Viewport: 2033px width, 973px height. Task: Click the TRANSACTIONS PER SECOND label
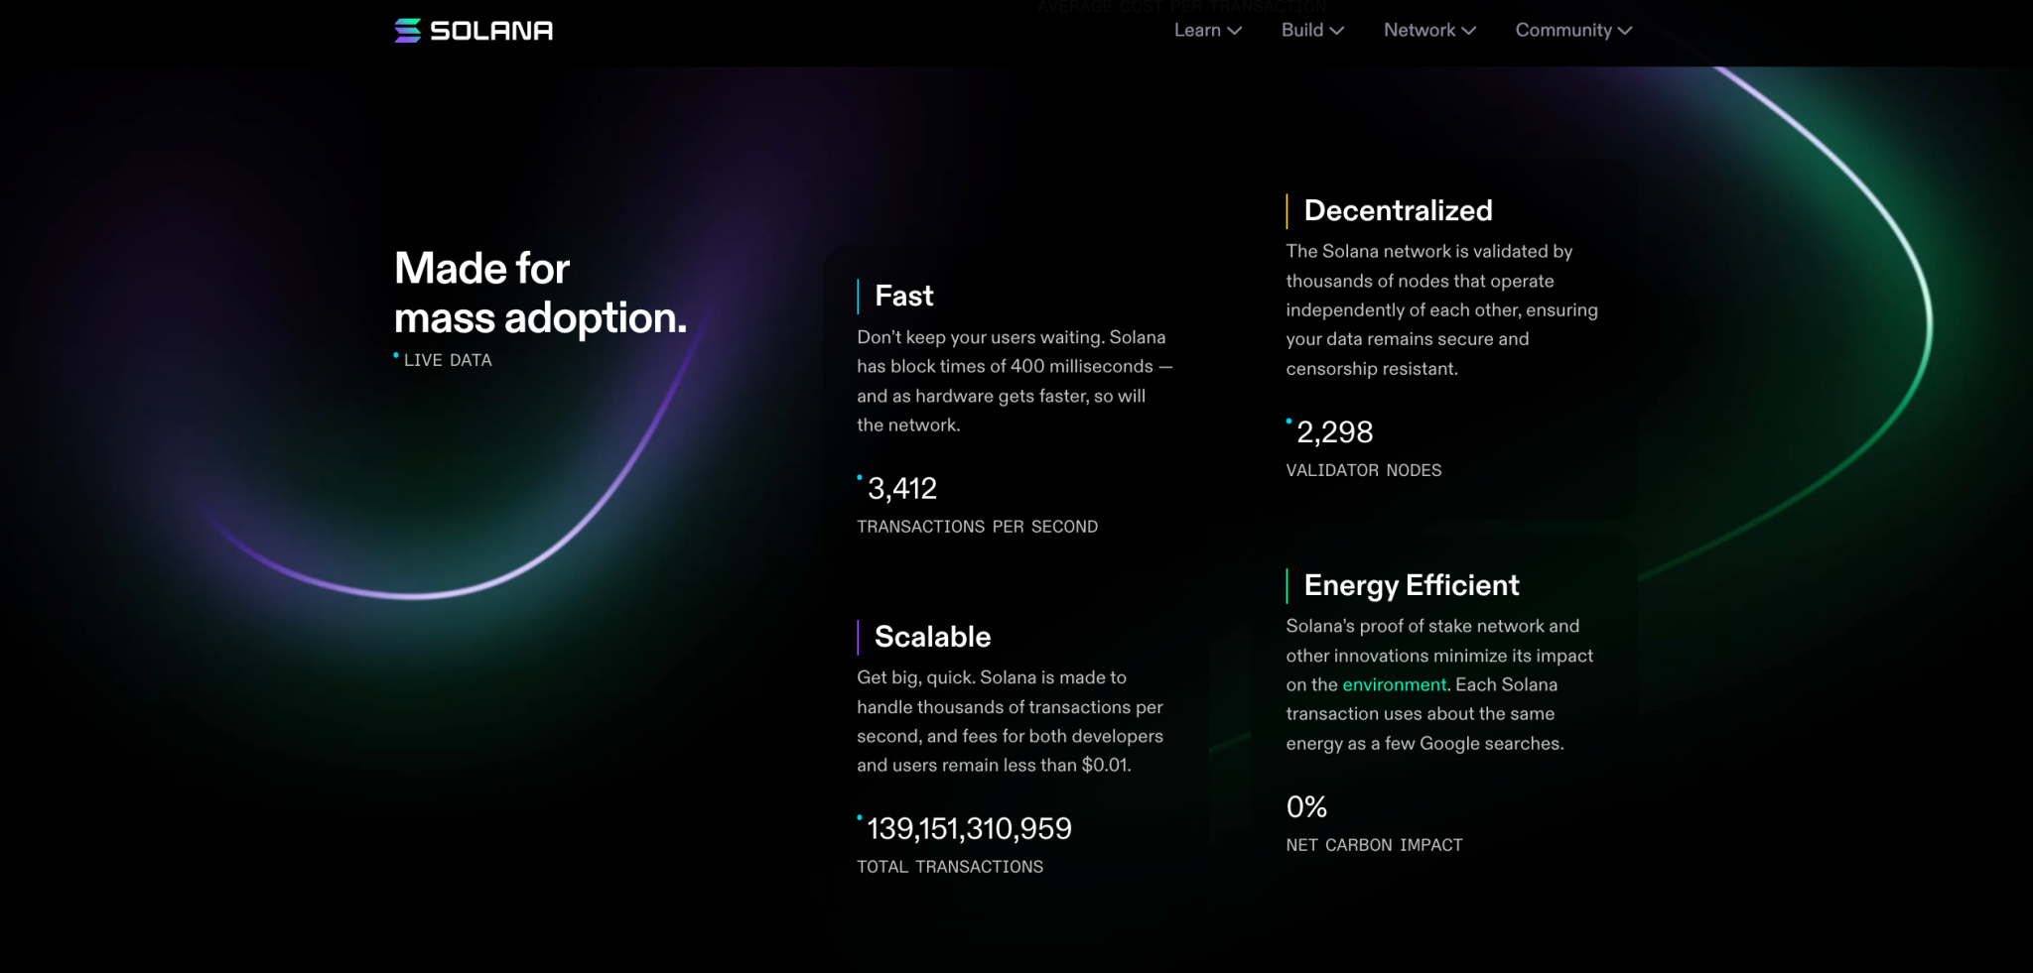(x=977, y=527)
